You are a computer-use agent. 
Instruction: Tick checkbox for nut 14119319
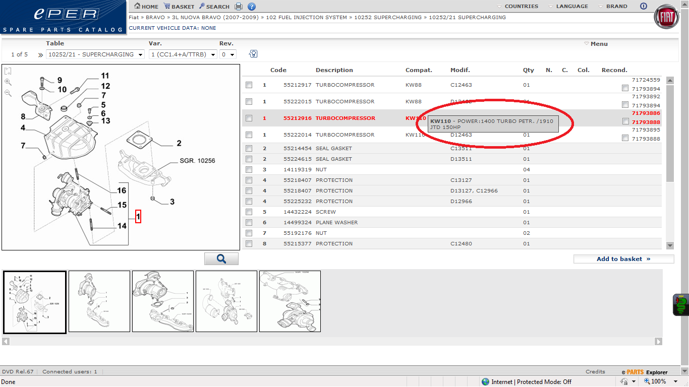click(x=249, y=170)
